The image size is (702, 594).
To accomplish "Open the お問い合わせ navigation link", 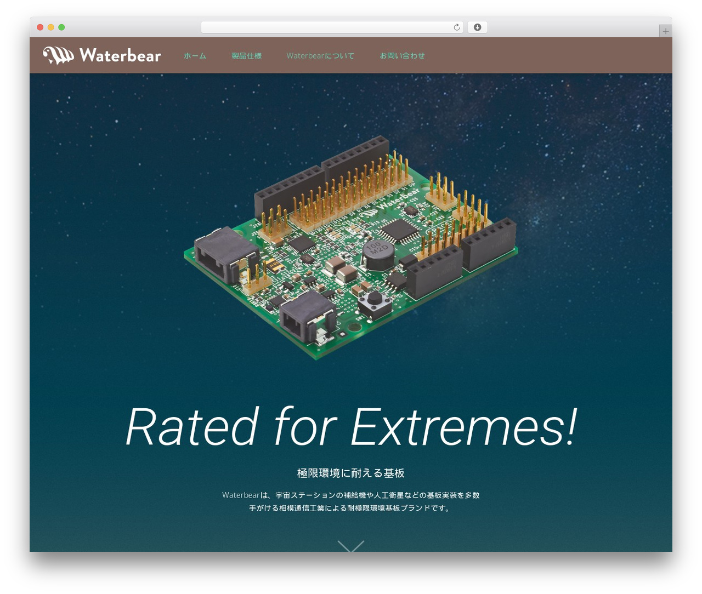I will (x=402, y=56).
